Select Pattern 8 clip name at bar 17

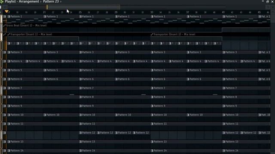(x=16, y=97)
